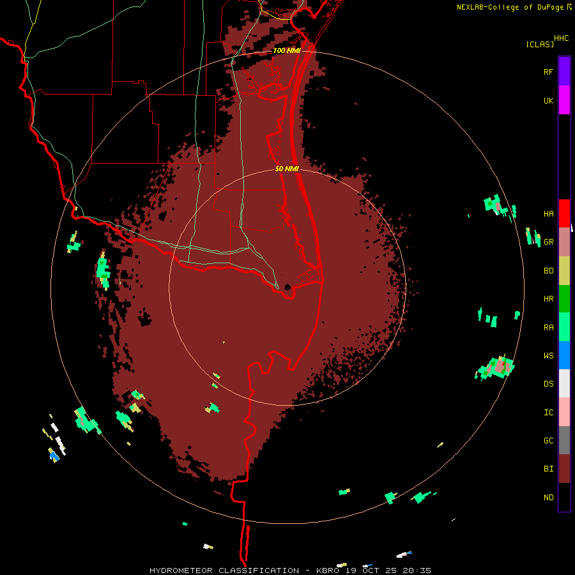
Task: Click the HYDROMETEOR CLASSIFICATION caption
Action: pos(224,571)
